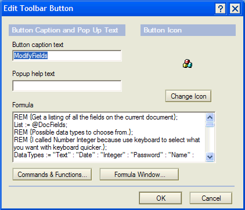The image size is (245, 210).
Task: Click the Popup help text field
Action: pyautogui.click(x=67, y=86)
